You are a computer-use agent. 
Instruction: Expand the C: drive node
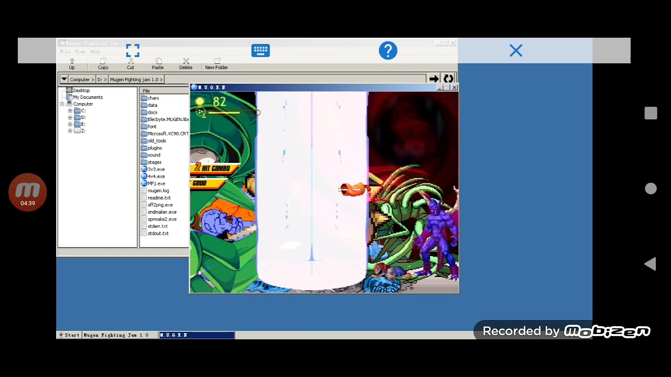(x=70, y=111)
